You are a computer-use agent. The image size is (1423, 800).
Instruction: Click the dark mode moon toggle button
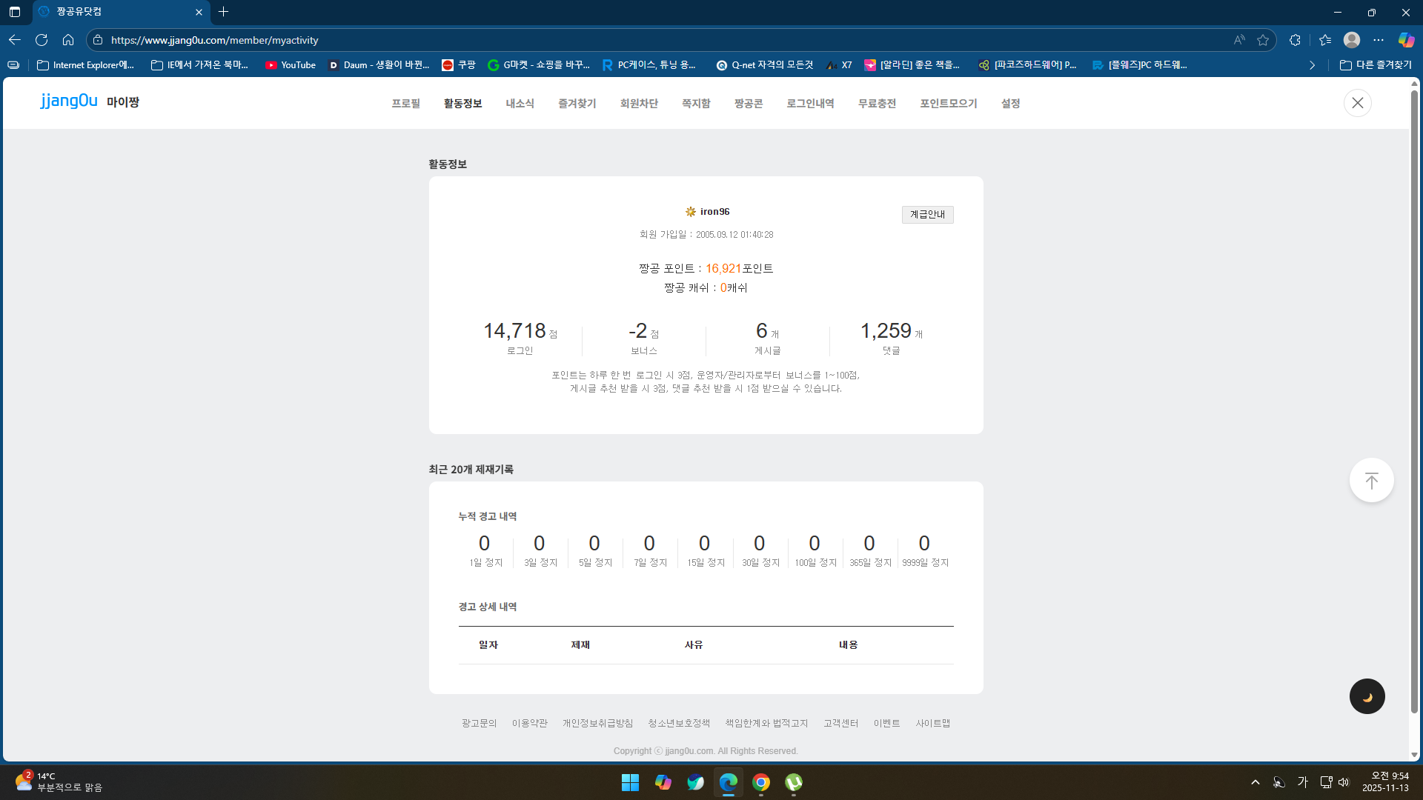pyautogui.click(x=1367, y=696)
